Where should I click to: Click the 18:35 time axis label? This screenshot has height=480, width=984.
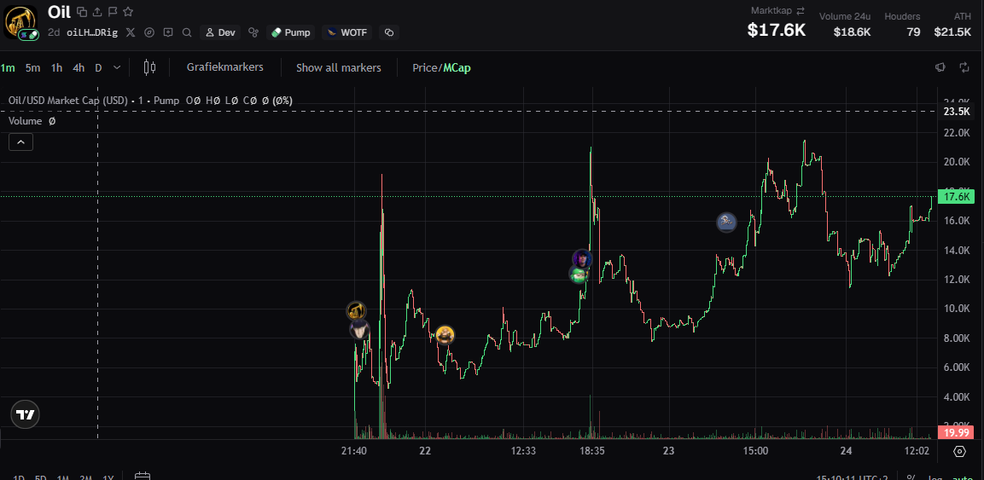tap(591, 451)
